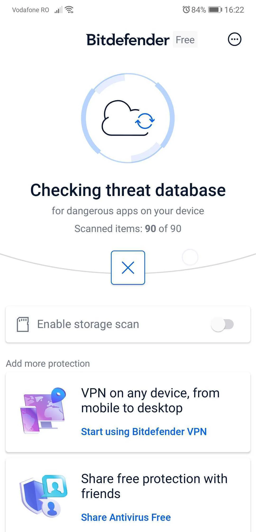Tap the cellular signal strength icon
256x532 pixels.
(58, 10)
